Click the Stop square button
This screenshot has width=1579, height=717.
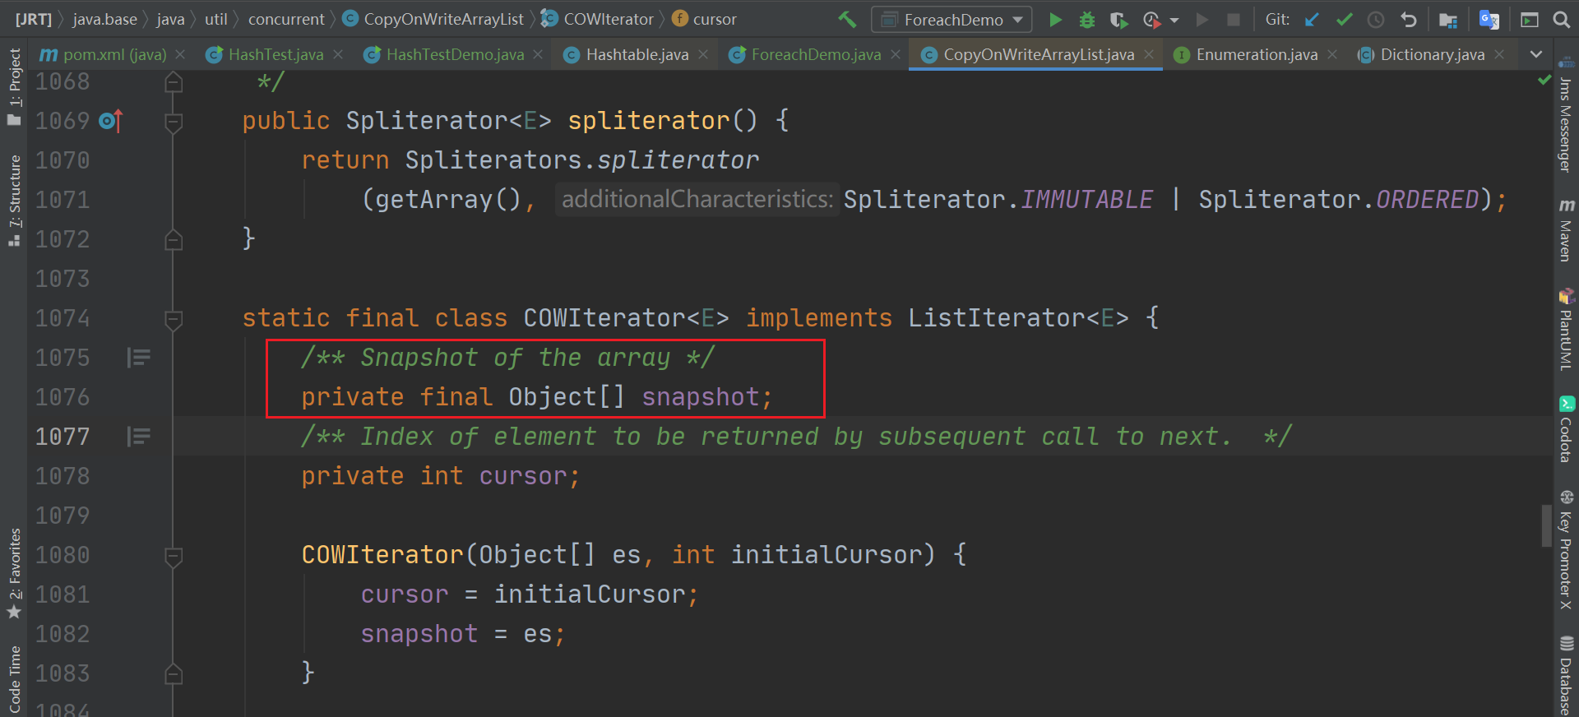point(1234,20)
